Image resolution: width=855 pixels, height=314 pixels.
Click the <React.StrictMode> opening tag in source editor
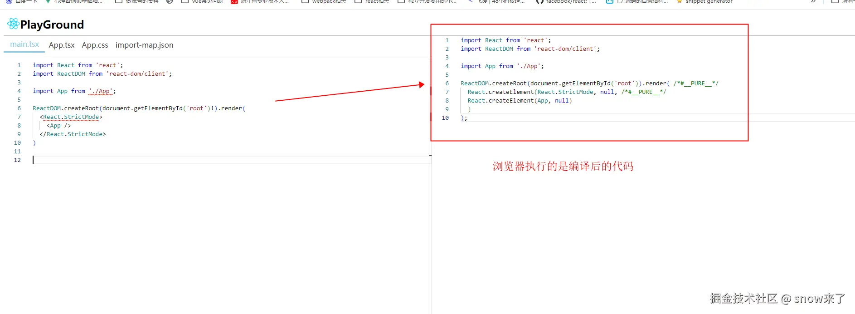coord(71,117)
